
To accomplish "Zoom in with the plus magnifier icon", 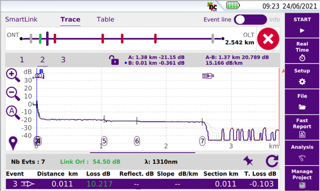I will tap(13, 75).
